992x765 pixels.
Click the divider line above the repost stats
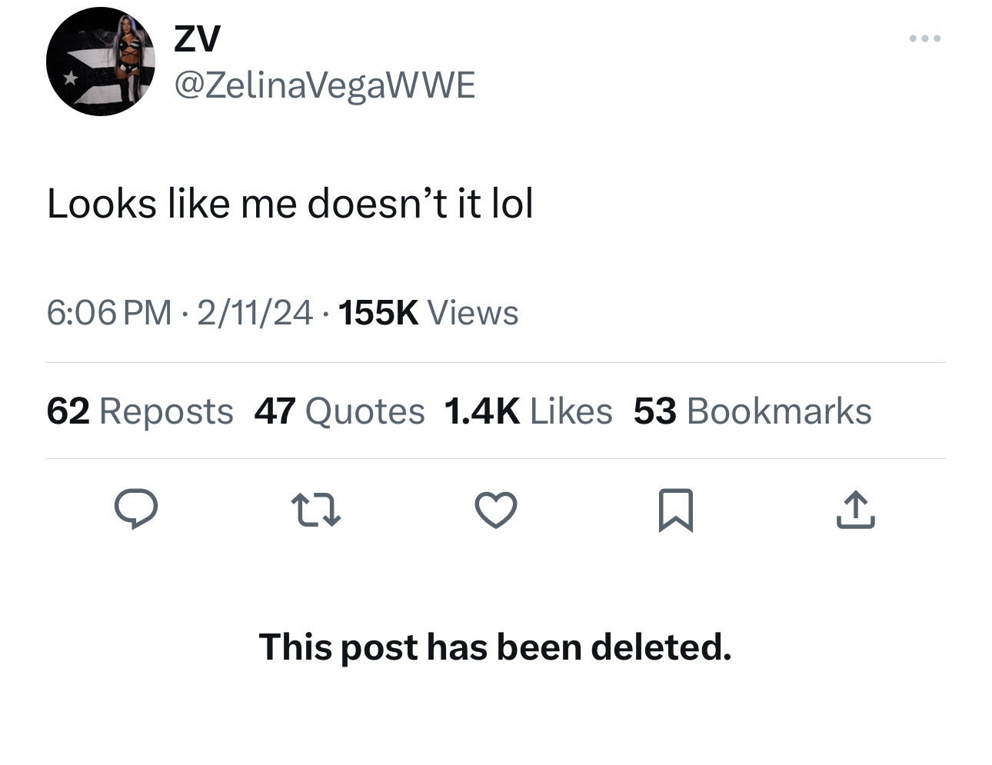click(496, 362)
